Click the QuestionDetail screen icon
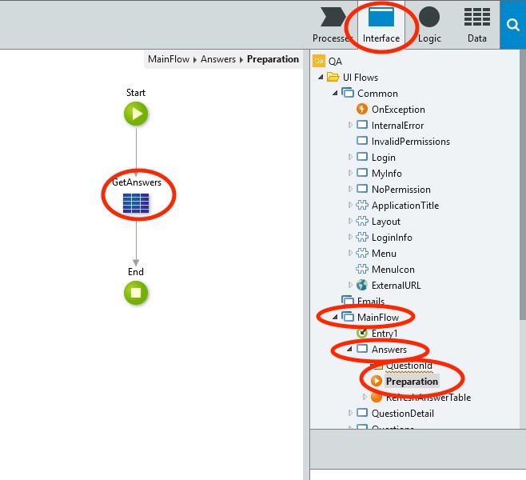This screenshot has width=526, height=480. tap(362, 413)
